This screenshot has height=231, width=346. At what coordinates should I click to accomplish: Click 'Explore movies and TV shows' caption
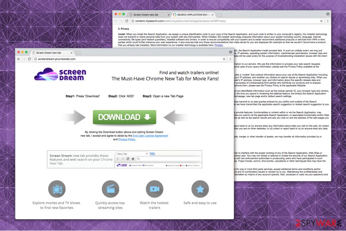point(56,205)
